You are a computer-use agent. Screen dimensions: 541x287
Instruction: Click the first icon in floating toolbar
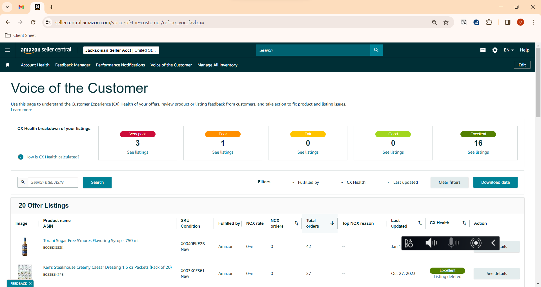[409, 243]
